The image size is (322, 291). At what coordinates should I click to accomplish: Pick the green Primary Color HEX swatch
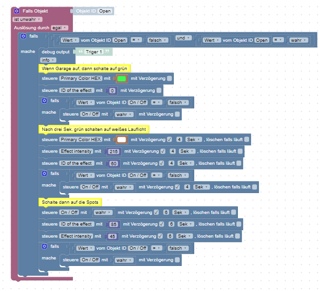[x=122, y=78]
